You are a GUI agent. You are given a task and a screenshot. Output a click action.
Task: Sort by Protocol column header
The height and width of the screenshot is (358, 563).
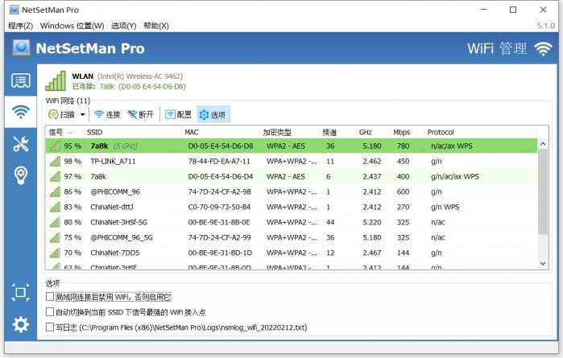(x=481, y=133)
